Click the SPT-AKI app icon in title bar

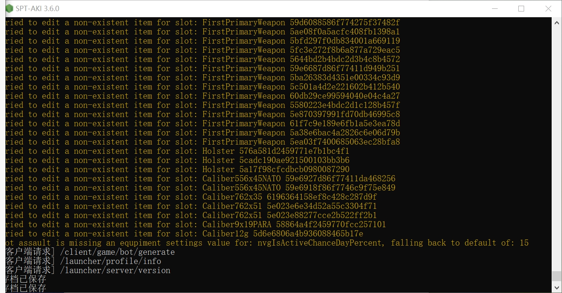coord(10,8)
